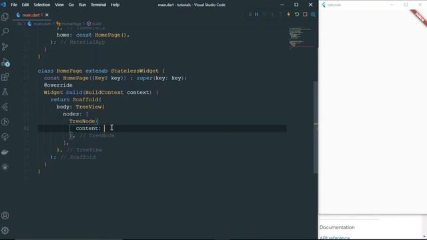Click the Step Out debug icon

point(280,15)
